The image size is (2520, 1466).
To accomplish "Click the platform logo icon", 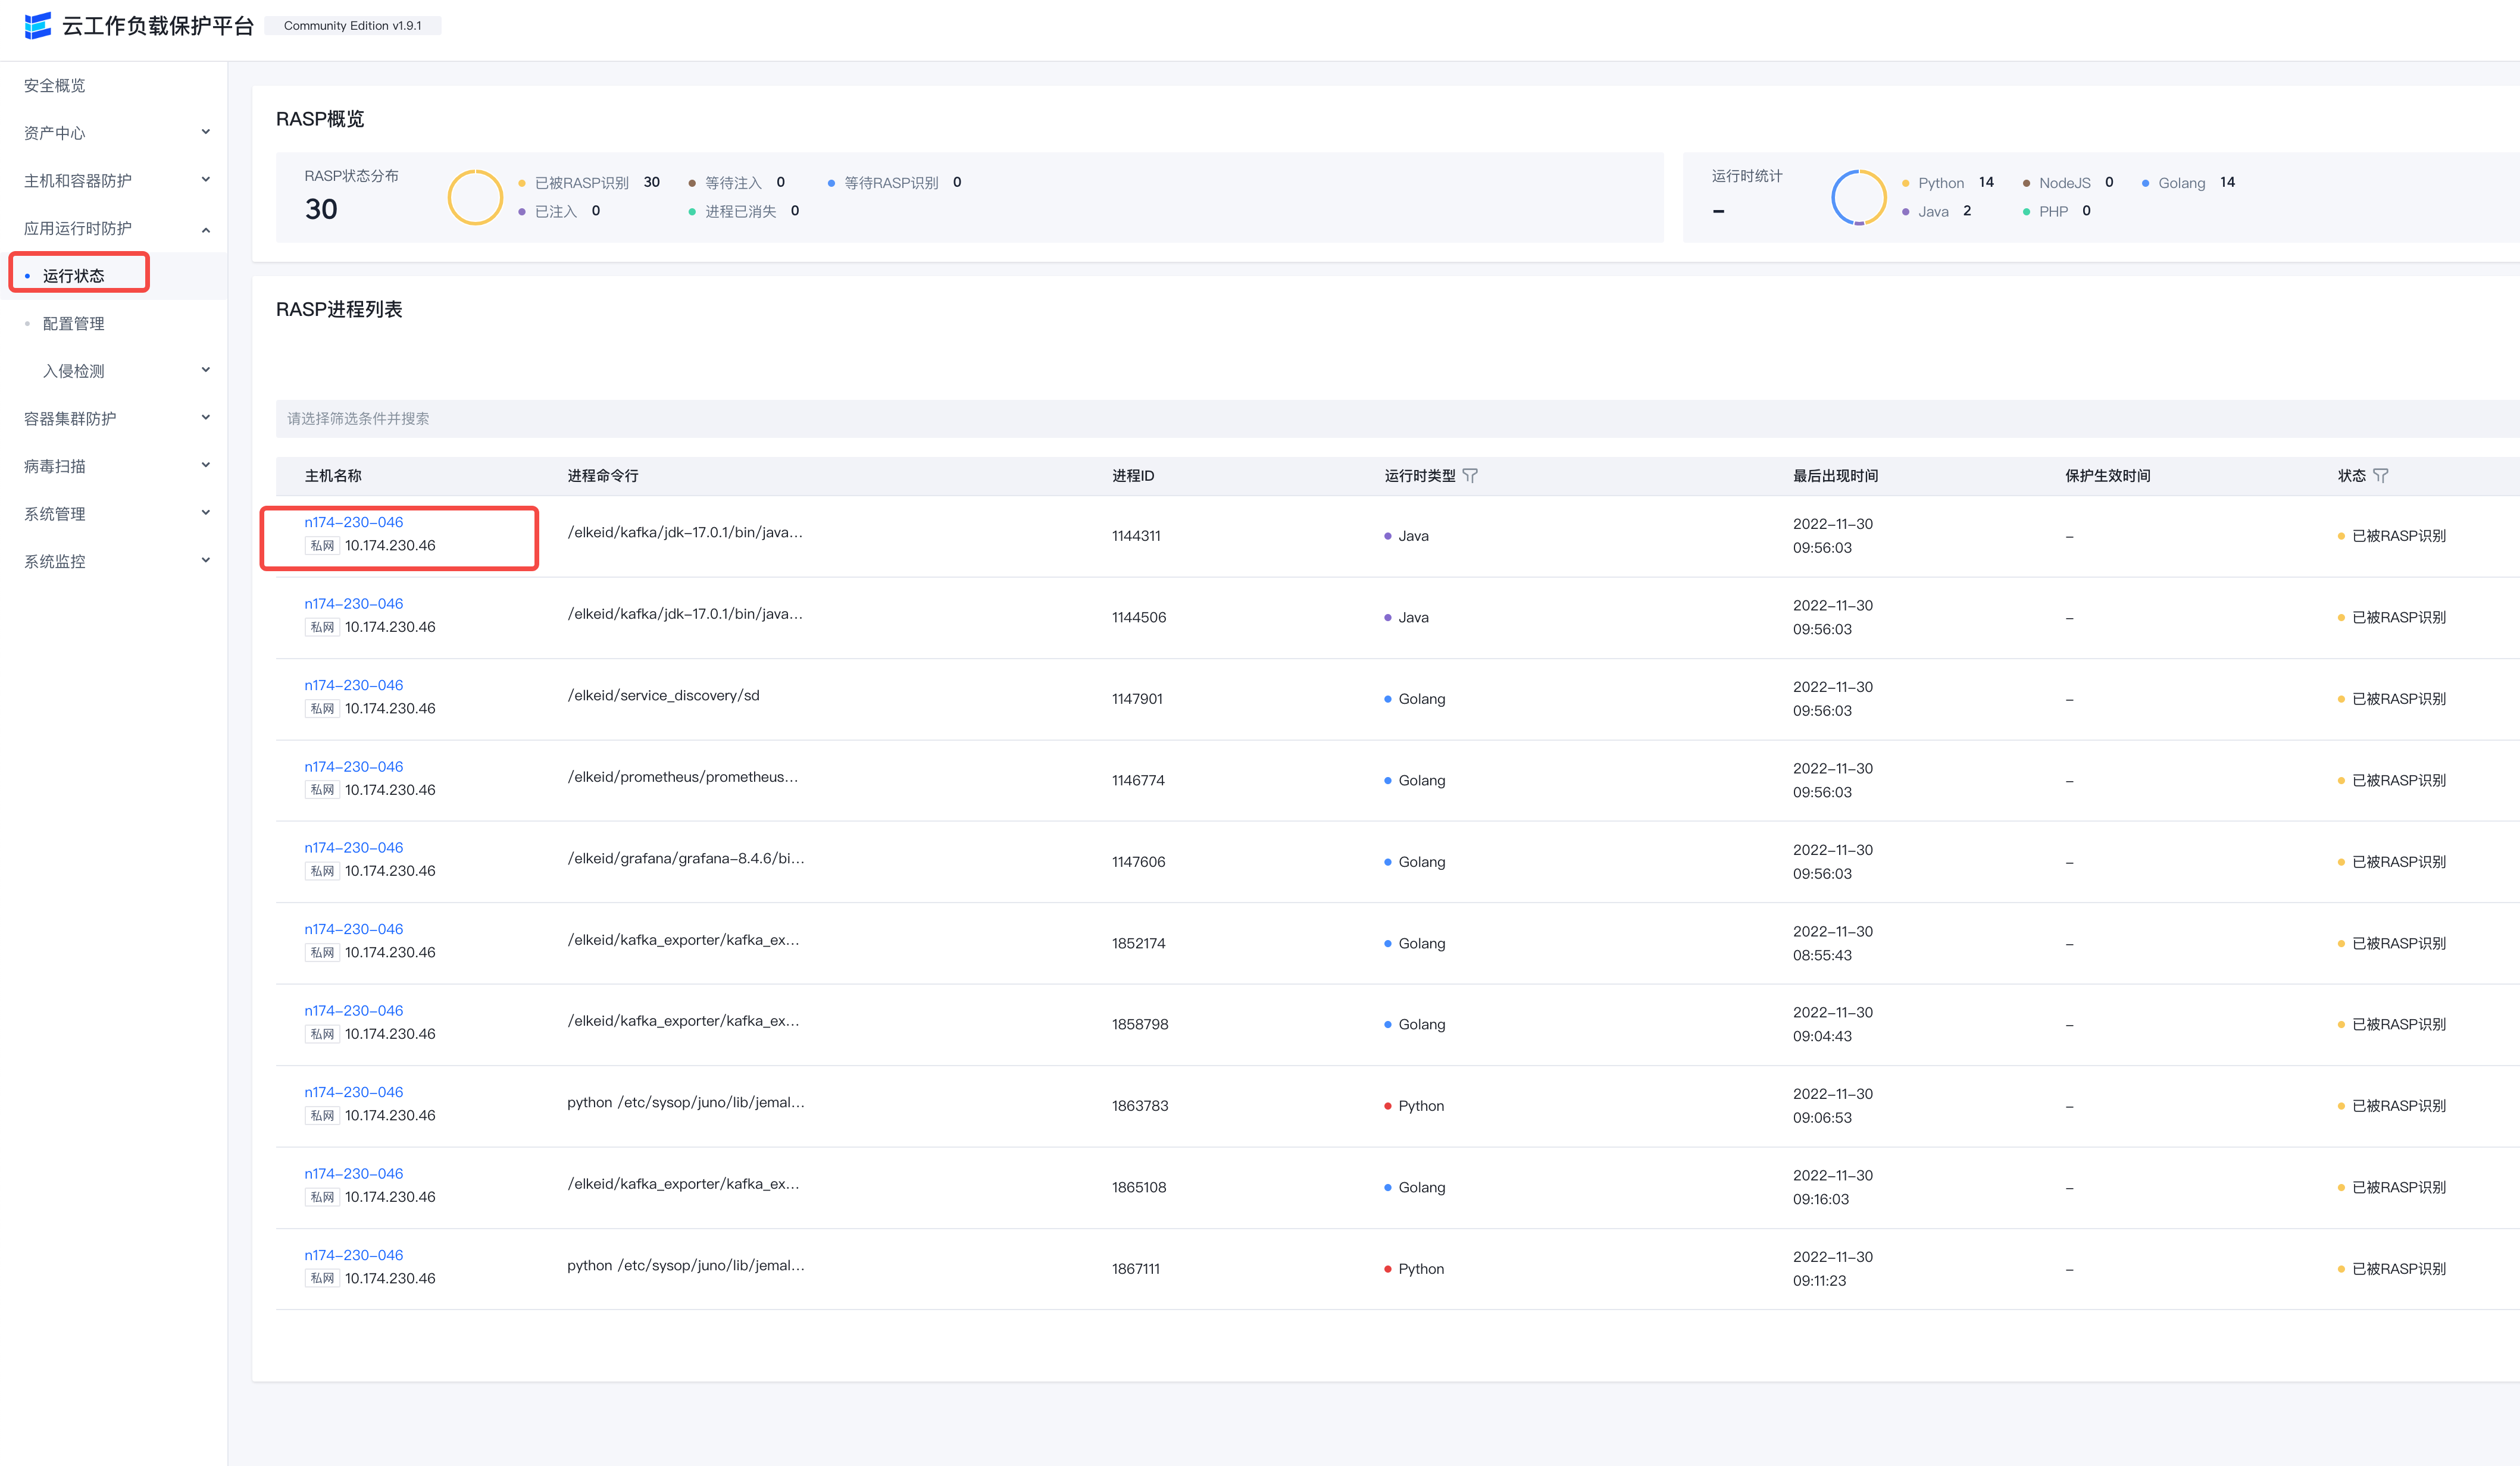I will point(38,26).
